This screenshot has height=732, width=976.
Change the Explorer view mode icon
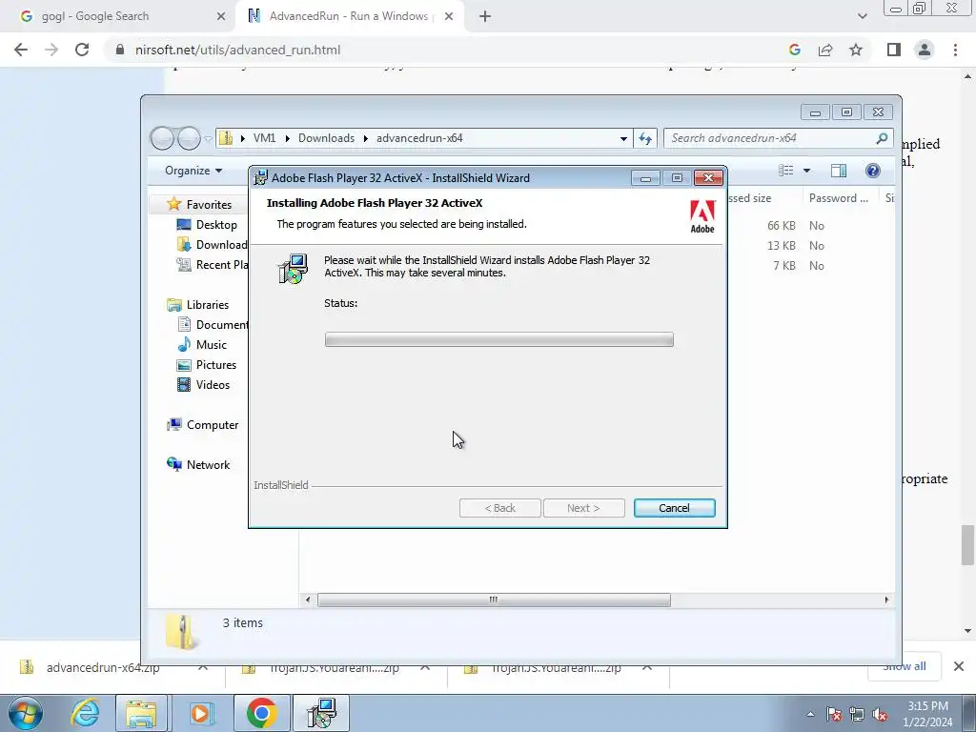point(786,171)
